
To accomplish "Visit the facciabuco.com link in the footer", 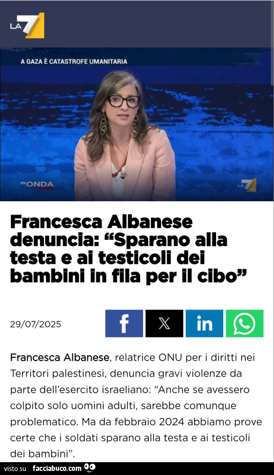I will click(57, 468).
